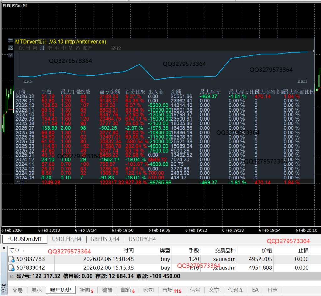321x296 pixels.
Task: Open the 市场 market tab
Action: point(171,290)
